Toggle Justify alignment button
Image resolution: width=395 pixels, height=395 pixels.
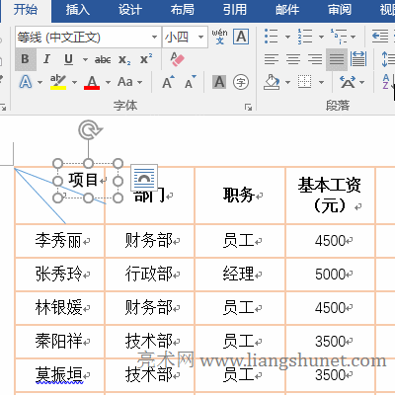pyautogui.click(x=337, y=59)
